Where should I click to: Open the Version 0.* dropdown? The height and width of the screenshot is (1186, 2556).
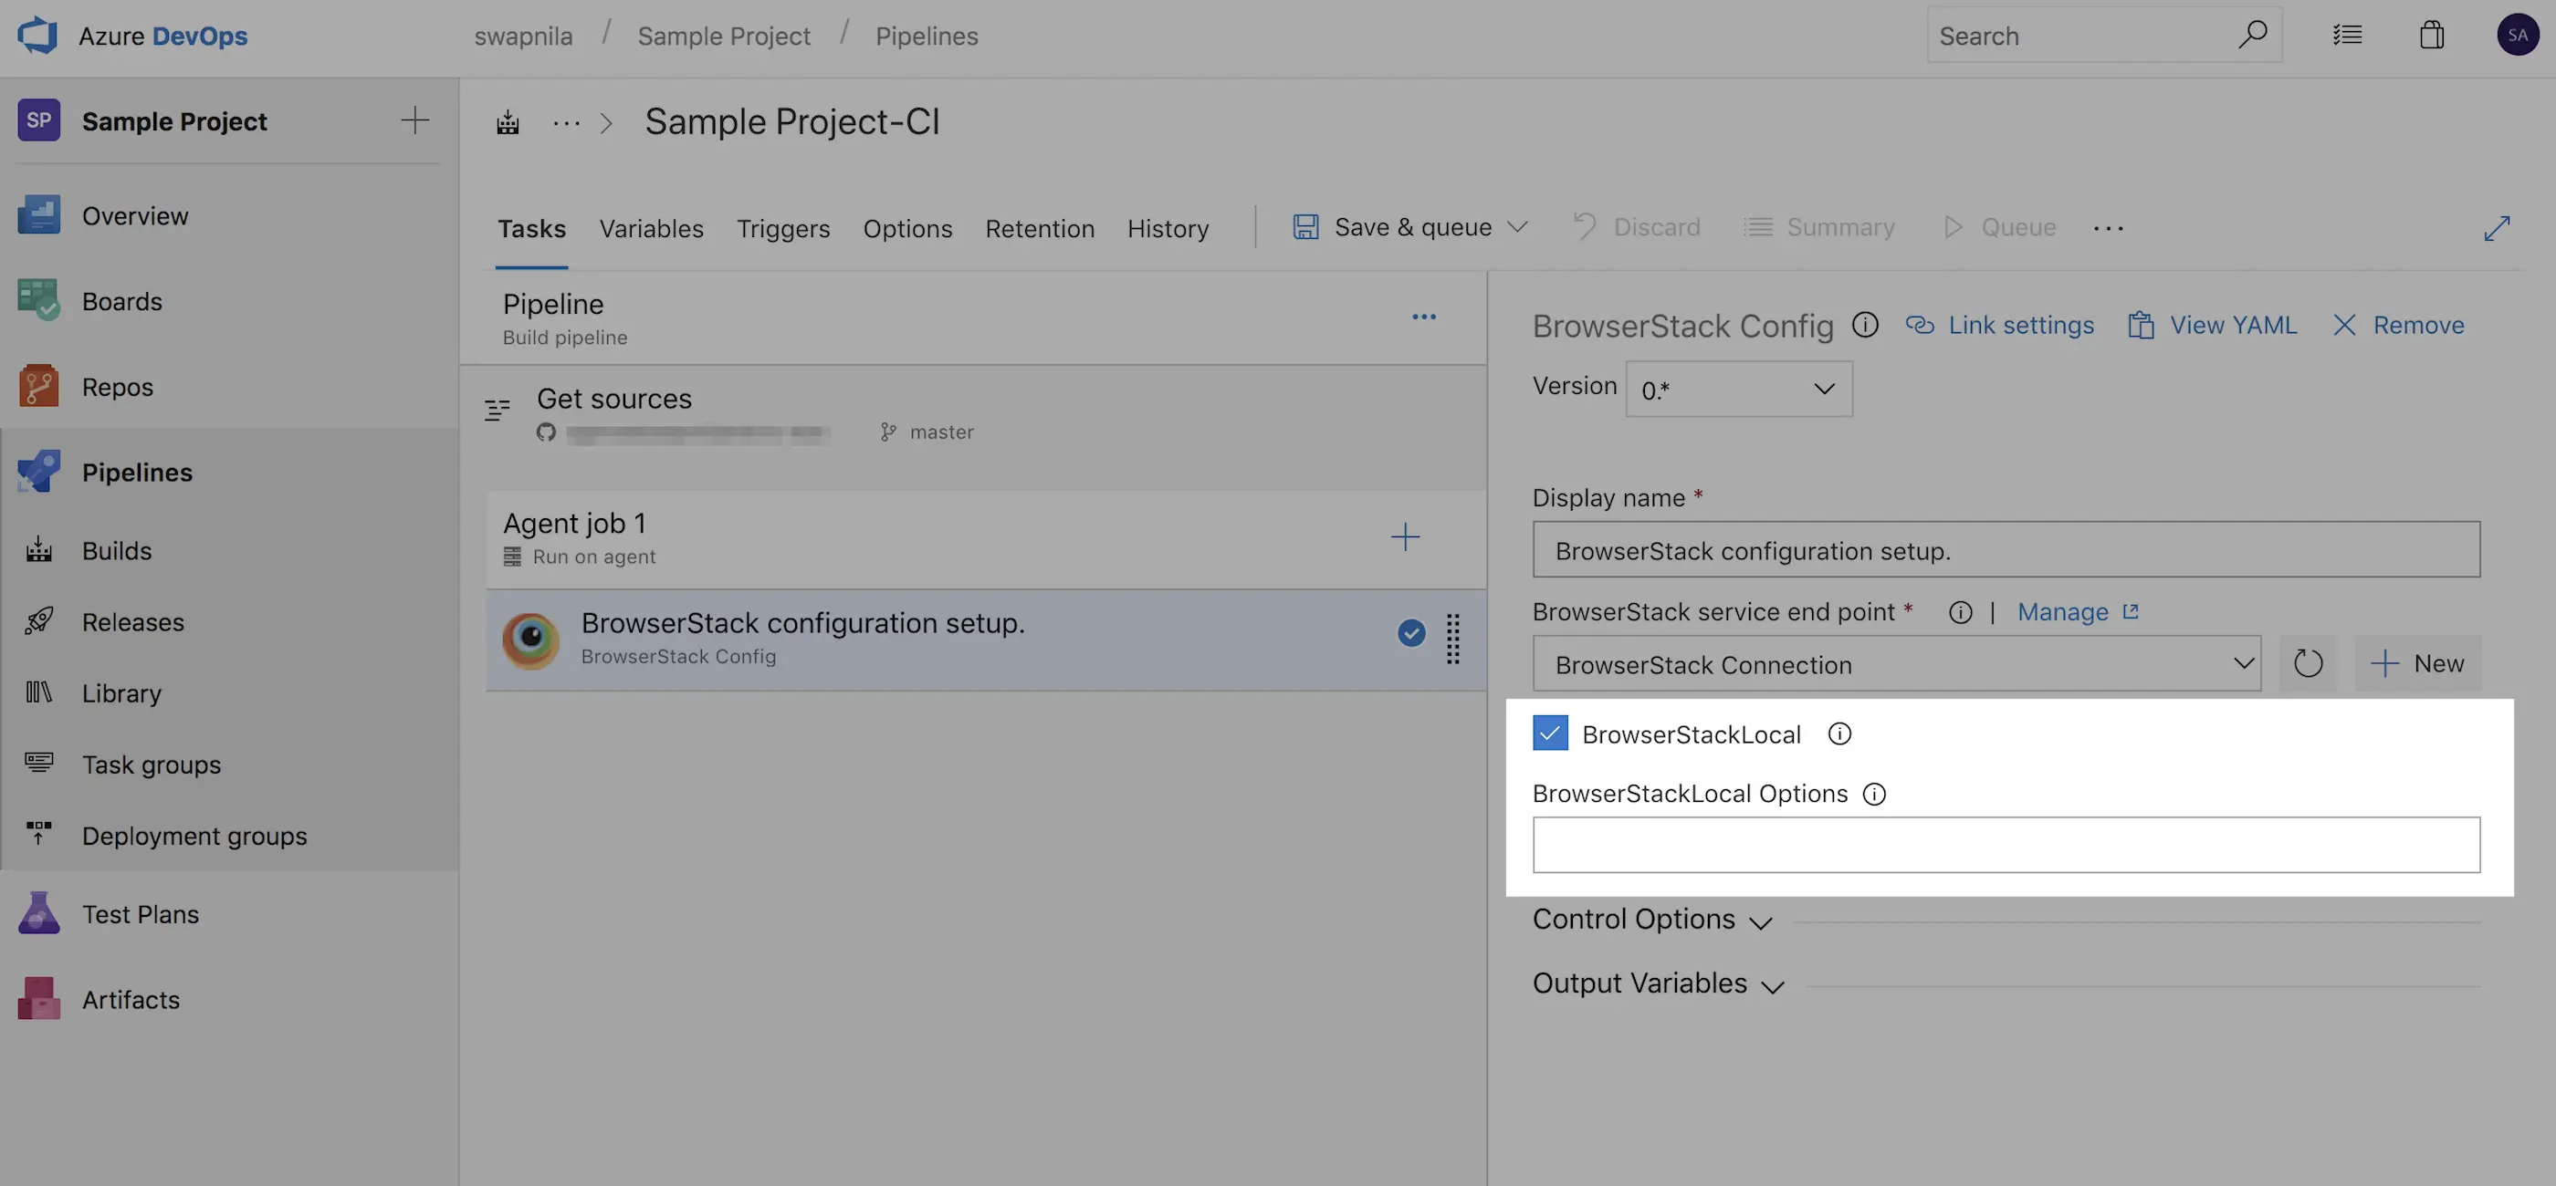click(x=1738, y=389)
